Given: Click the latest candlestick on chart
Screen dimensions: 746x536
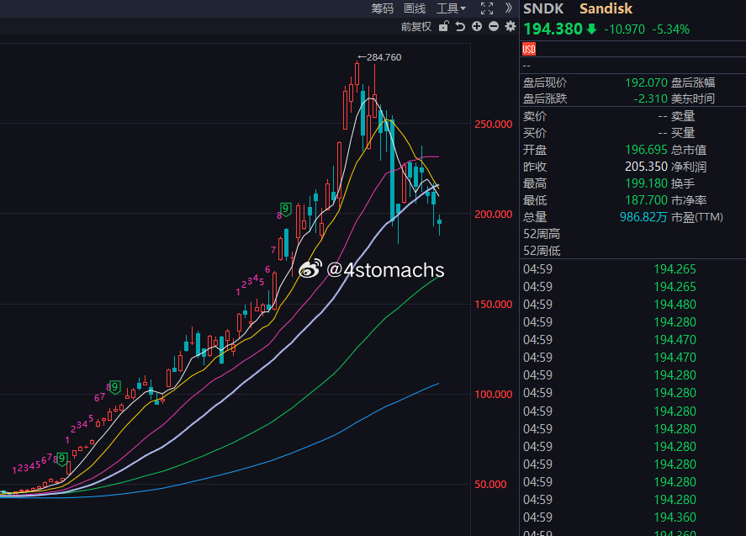Looking at the screenshot, I should pos(439,223).
